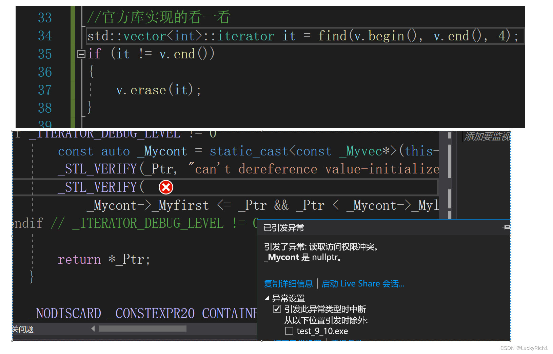Image resolution: width=553 pixels, height=354 pixels.
Task: Click the 添加要监视 watch field
Action: click(487, 136)
